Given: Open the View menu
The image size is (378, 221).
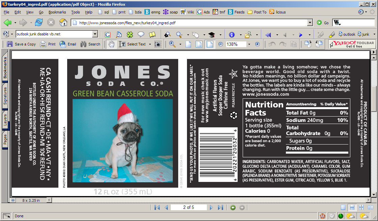Looking at the screenshot, I should [30, 12].
